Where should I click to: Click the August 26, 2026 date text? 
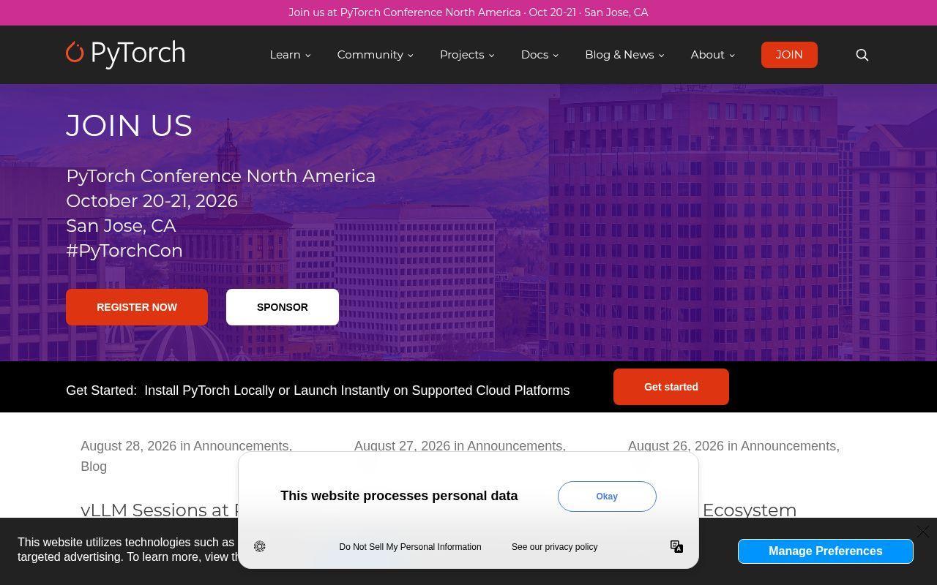click(x=676, y=446)
